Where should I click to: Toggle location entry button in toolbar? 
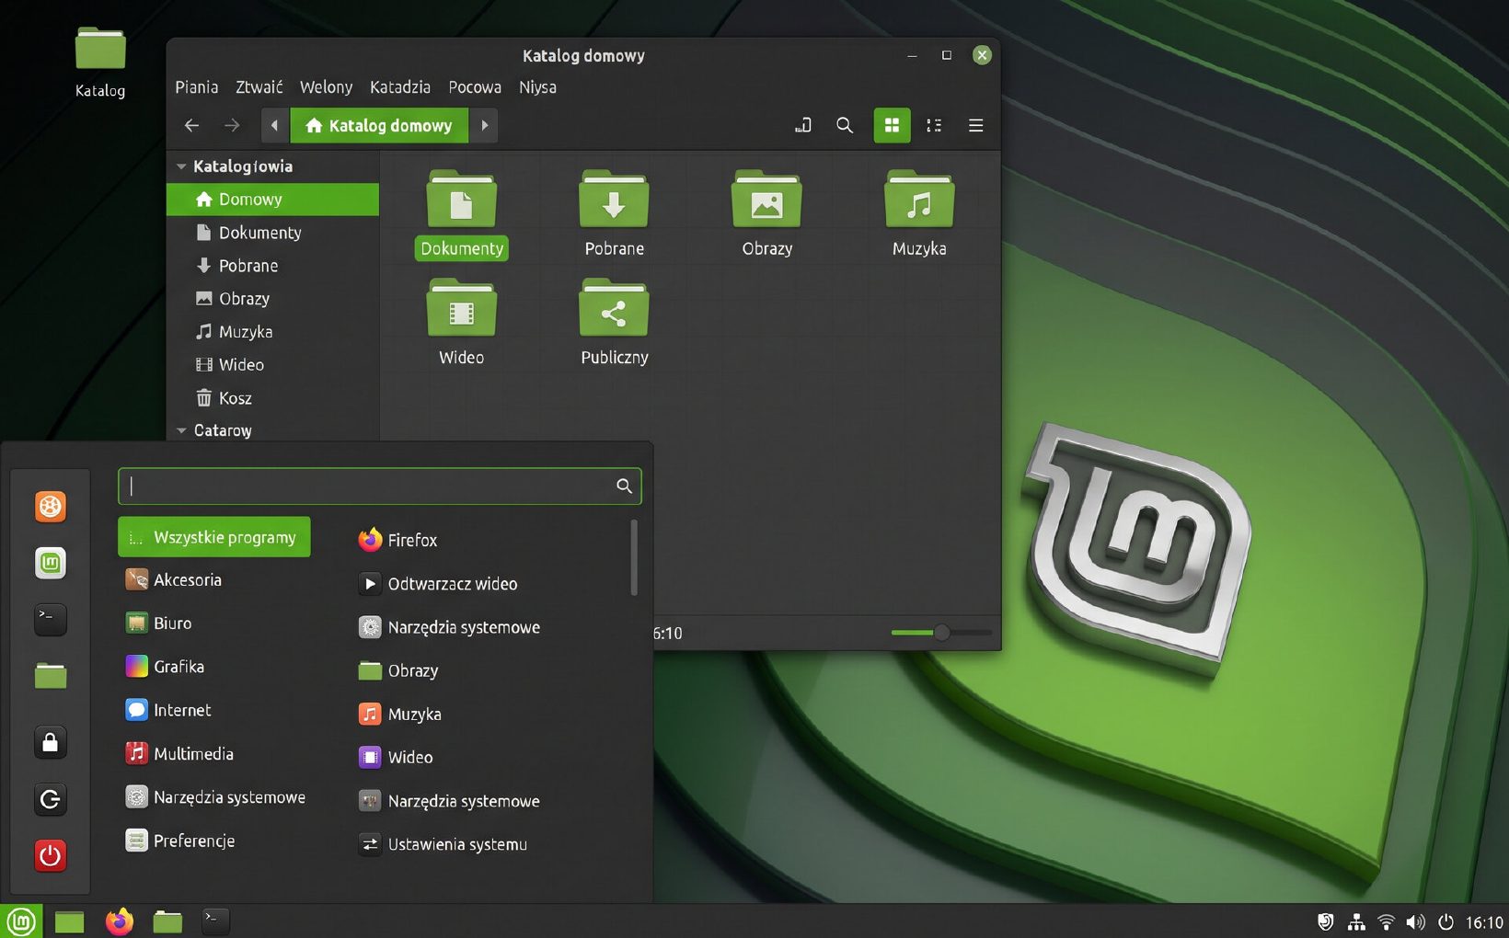click(x=803, y=125)
